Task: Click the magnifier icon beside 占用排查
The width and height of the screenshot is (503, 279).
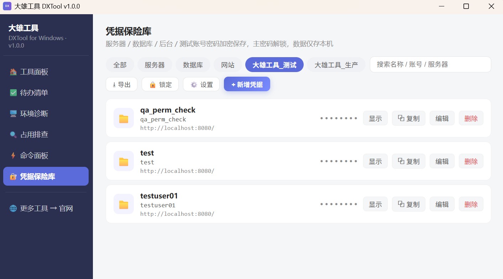Action: [x=13, y=135]
